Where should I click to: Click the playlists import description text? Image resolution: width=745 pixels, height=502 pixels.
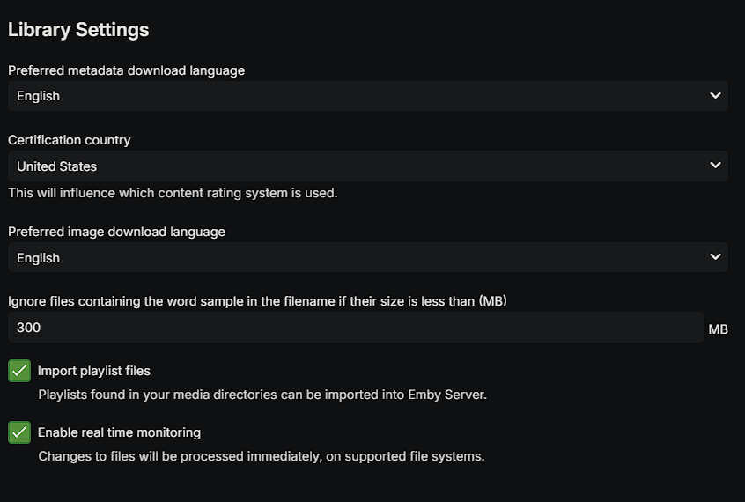click(x=262, y=395)
